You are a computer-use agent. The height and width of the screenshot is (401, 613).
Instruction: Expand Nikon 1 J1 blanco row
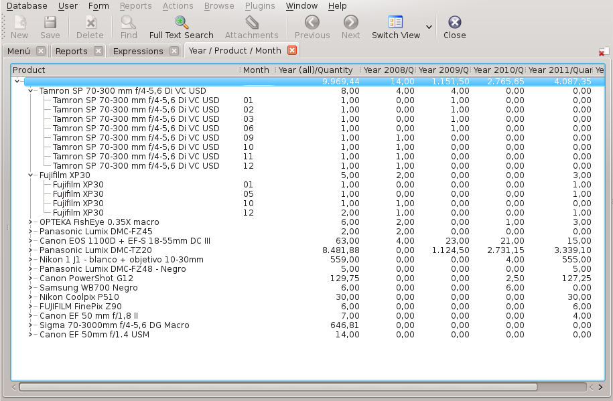pyautogui.click(x=30, y=260)
